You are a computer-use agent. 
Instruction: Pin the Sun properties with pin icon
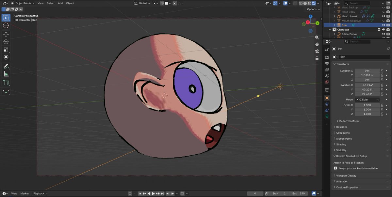pos(388,49)
